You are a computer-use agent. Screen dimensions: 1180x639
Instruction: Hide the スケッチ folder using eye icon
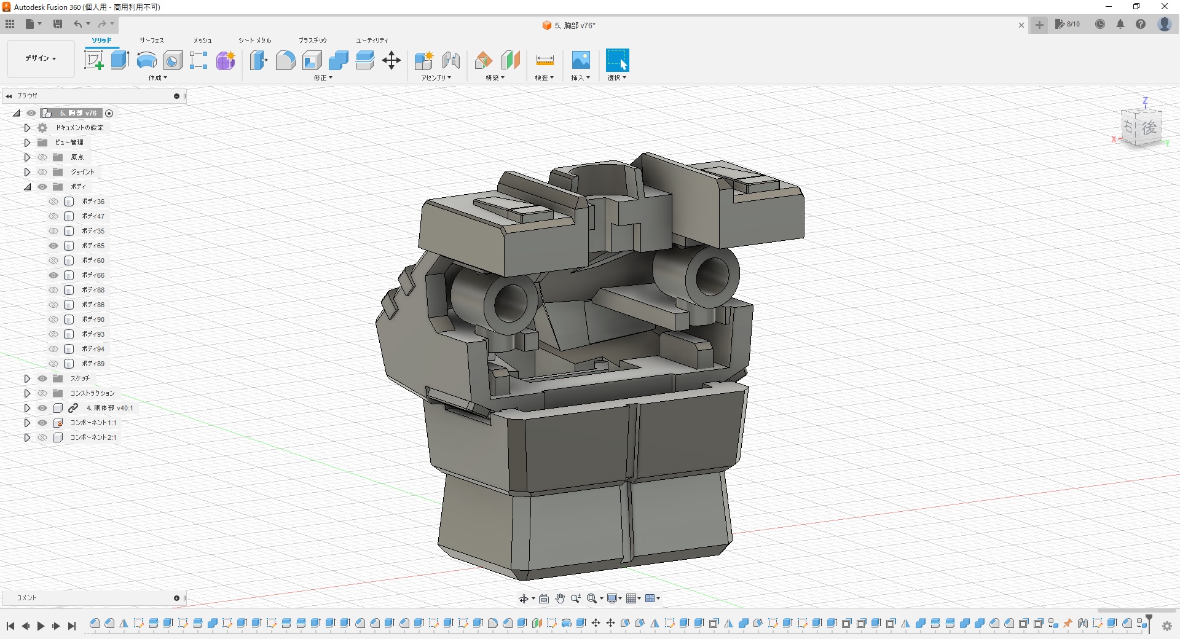click(x=42, y=378)
